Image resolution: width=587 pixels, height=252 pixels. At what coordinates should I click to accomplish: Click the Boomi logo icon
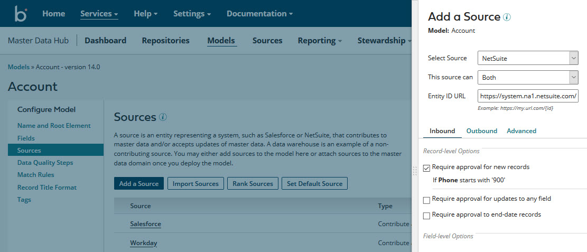[x=21, y=14]
